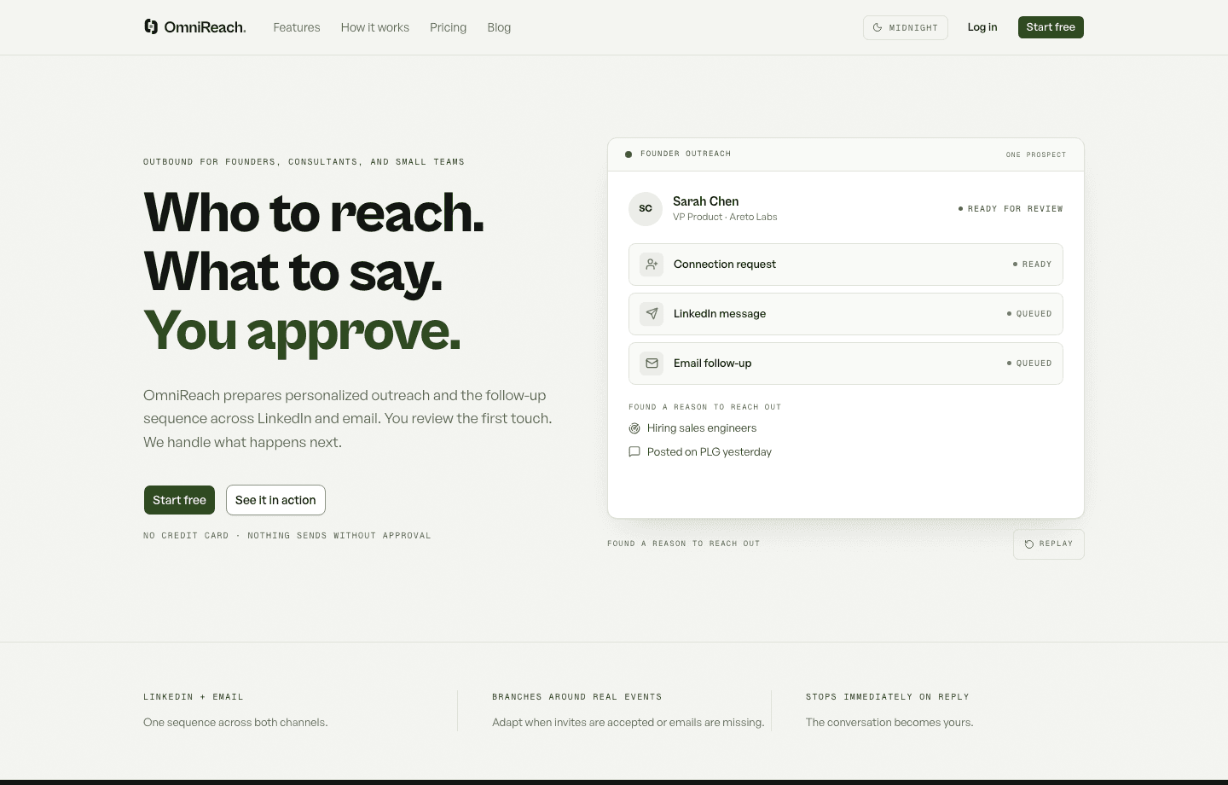Click the STOPS IMMEDIATELY ON REPLY heading
The height and width of the screenshot is (785, 1228).
[888, 697]
